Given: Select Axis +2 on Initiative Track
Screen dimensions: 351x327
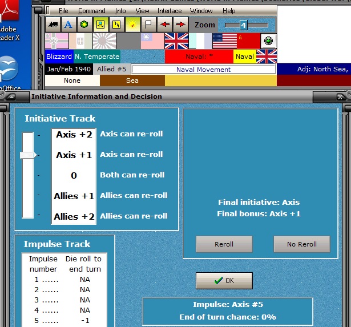Looking at the screenshot, I should click(x=74, y=135).
